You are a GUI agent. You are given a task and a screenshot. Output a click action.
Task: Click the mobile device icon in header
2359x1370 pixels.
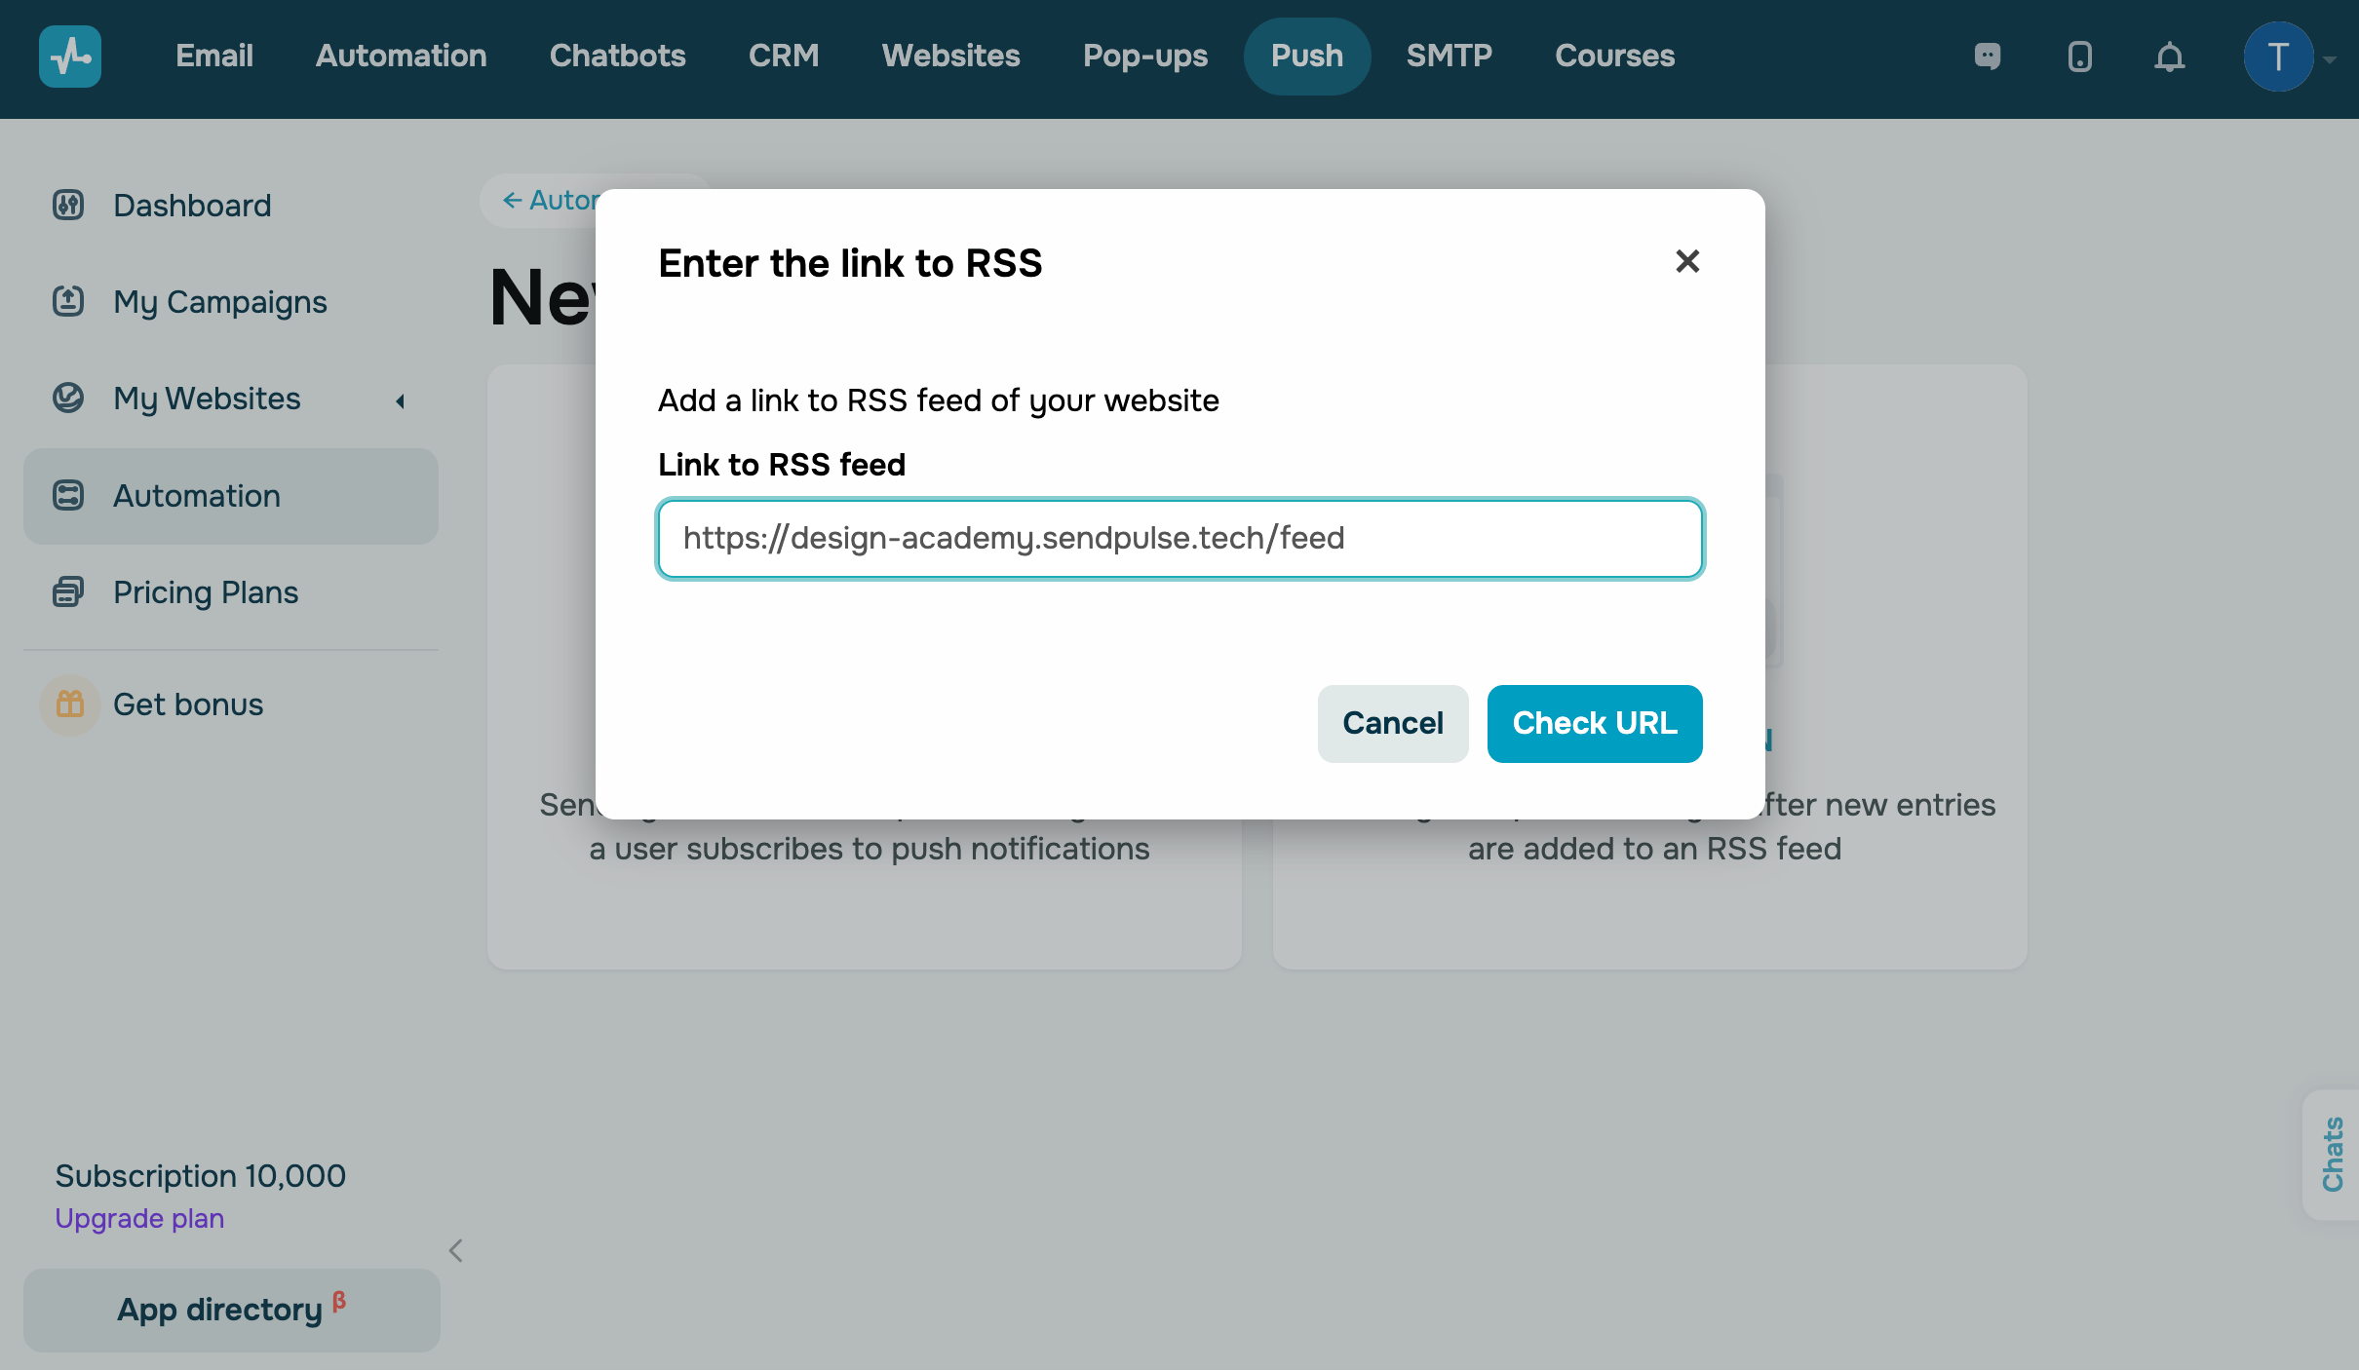tap(2079, 57)
